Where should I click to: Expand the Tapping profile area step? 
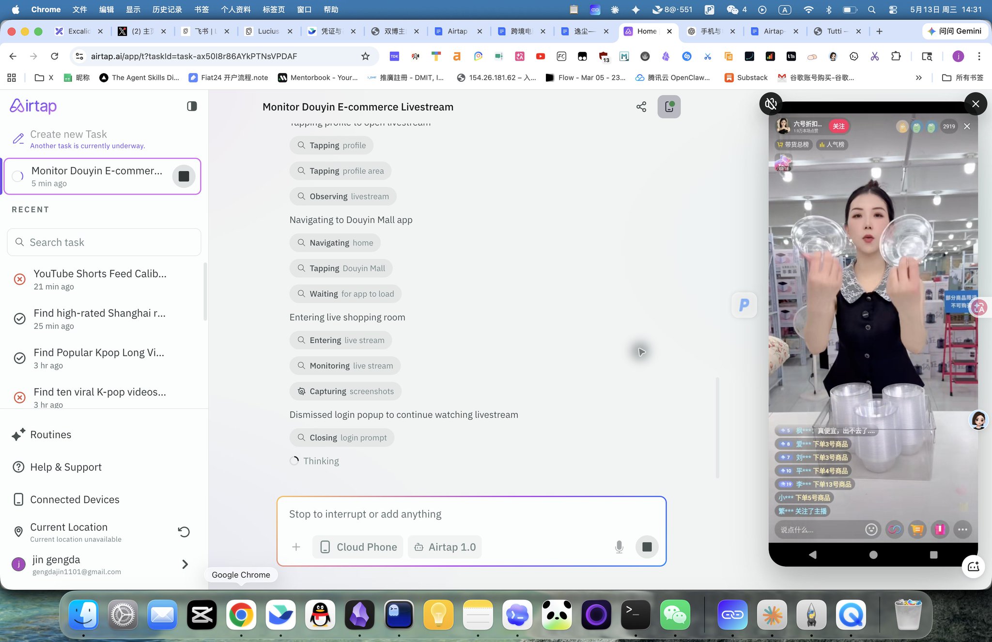point(341,171)
